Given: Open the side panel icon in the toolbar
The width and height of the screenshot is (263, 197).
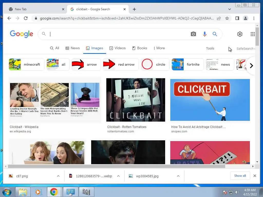Looking at the screenshot, I should click(237, 18).
